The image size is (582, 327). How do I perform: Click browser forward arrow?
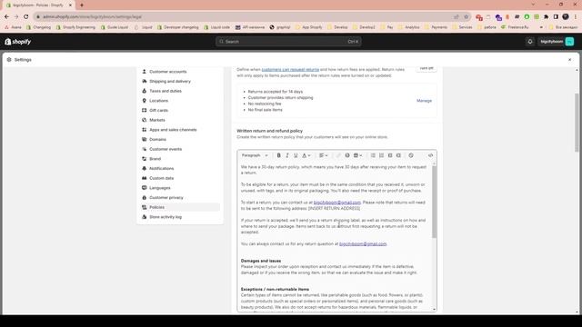pos(16,16)
